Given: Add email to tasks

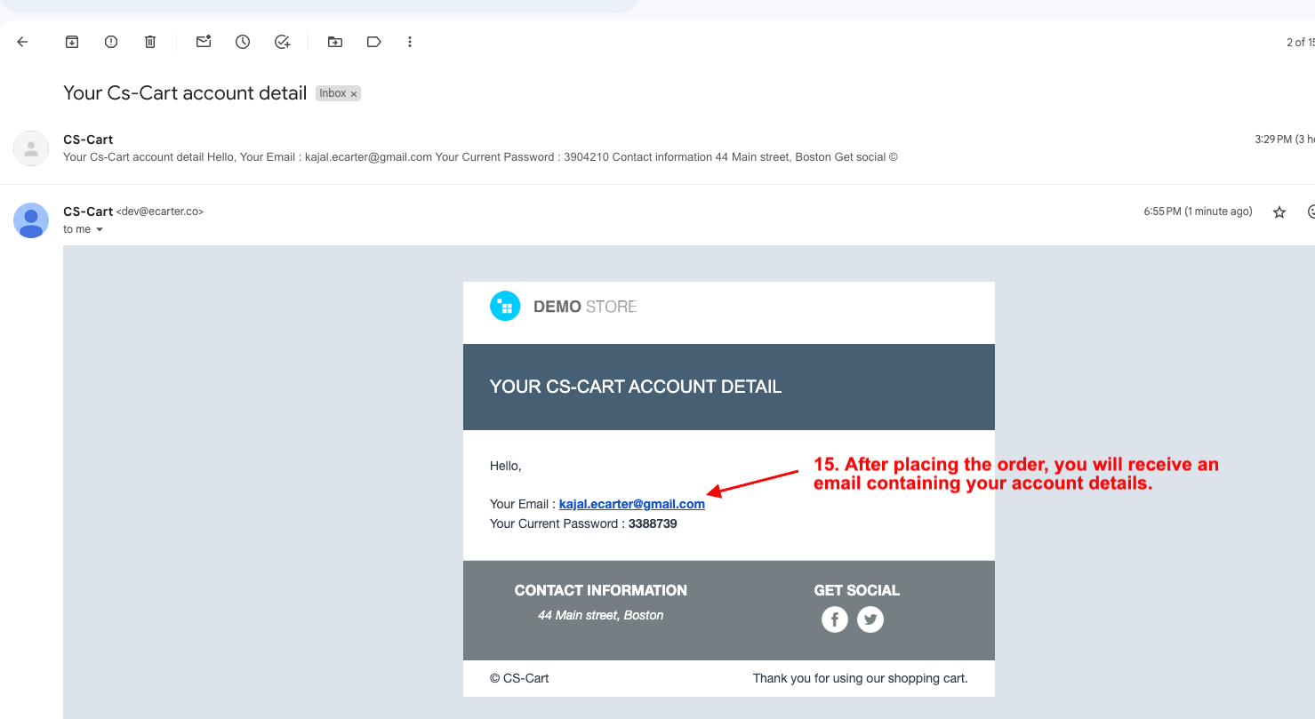Looking at the screenshot, I should 282,42.
